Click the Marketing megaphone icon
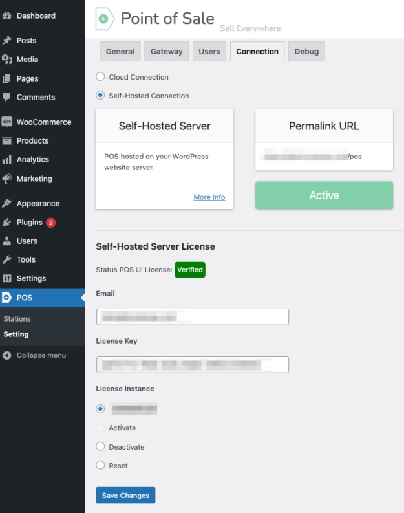This screenshot has width=404, height=513. tap(7, 179)
